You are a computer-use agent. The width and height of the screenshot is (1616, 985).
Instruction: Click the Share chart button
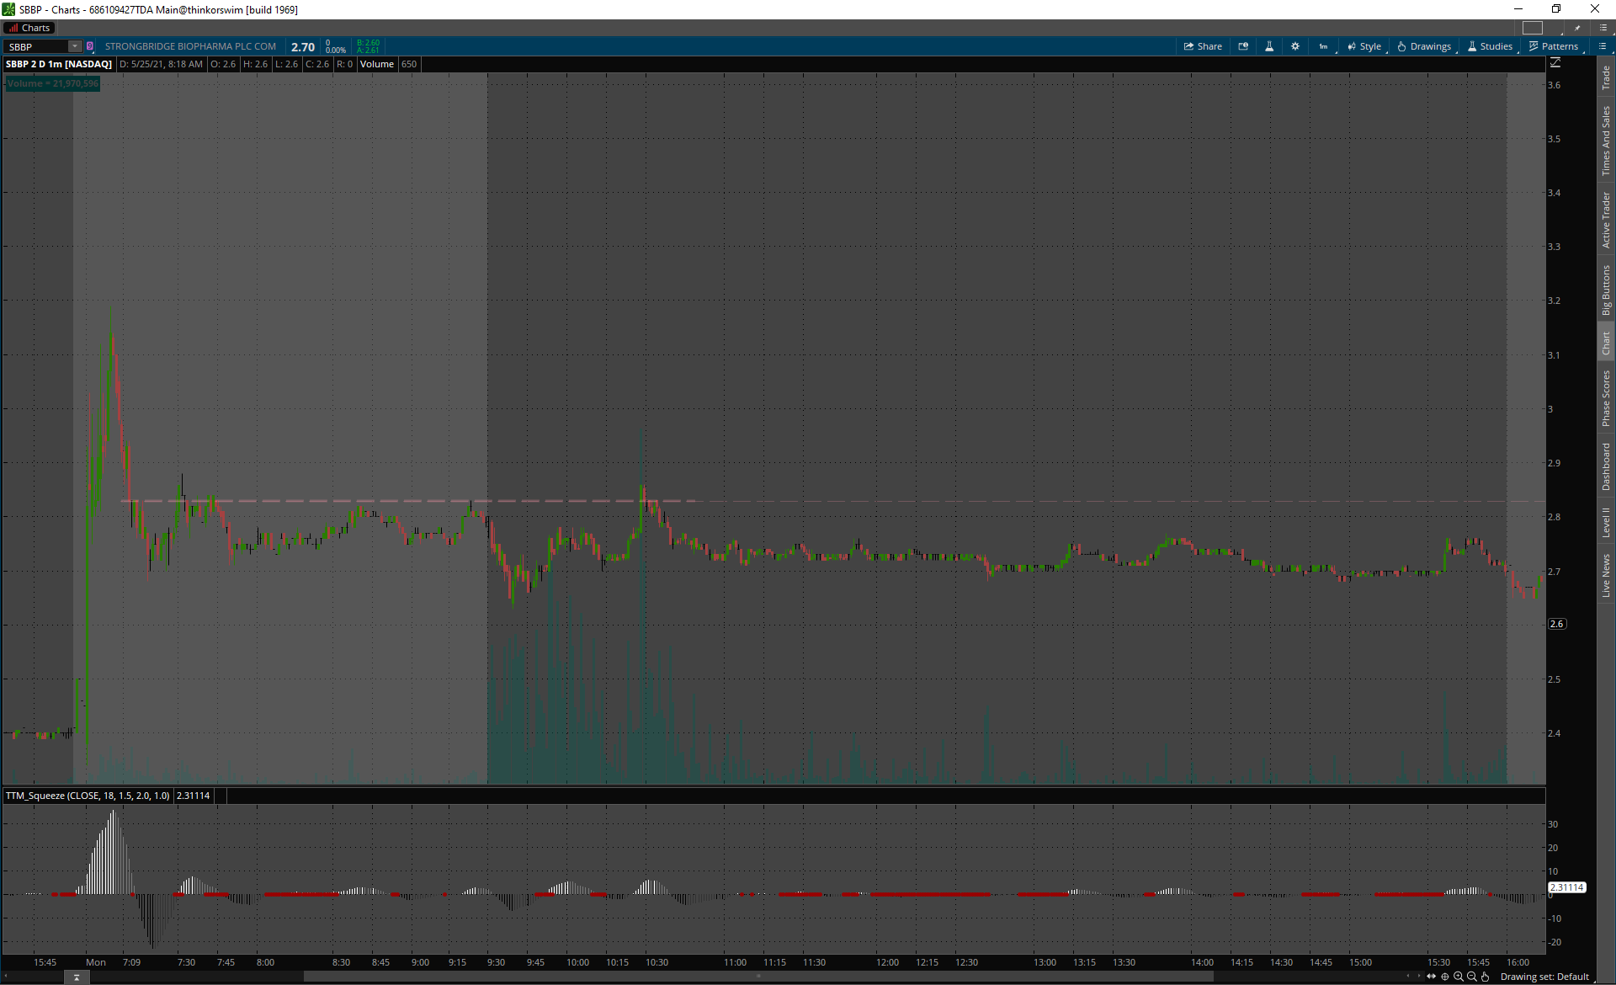[x=1203, y=46]
